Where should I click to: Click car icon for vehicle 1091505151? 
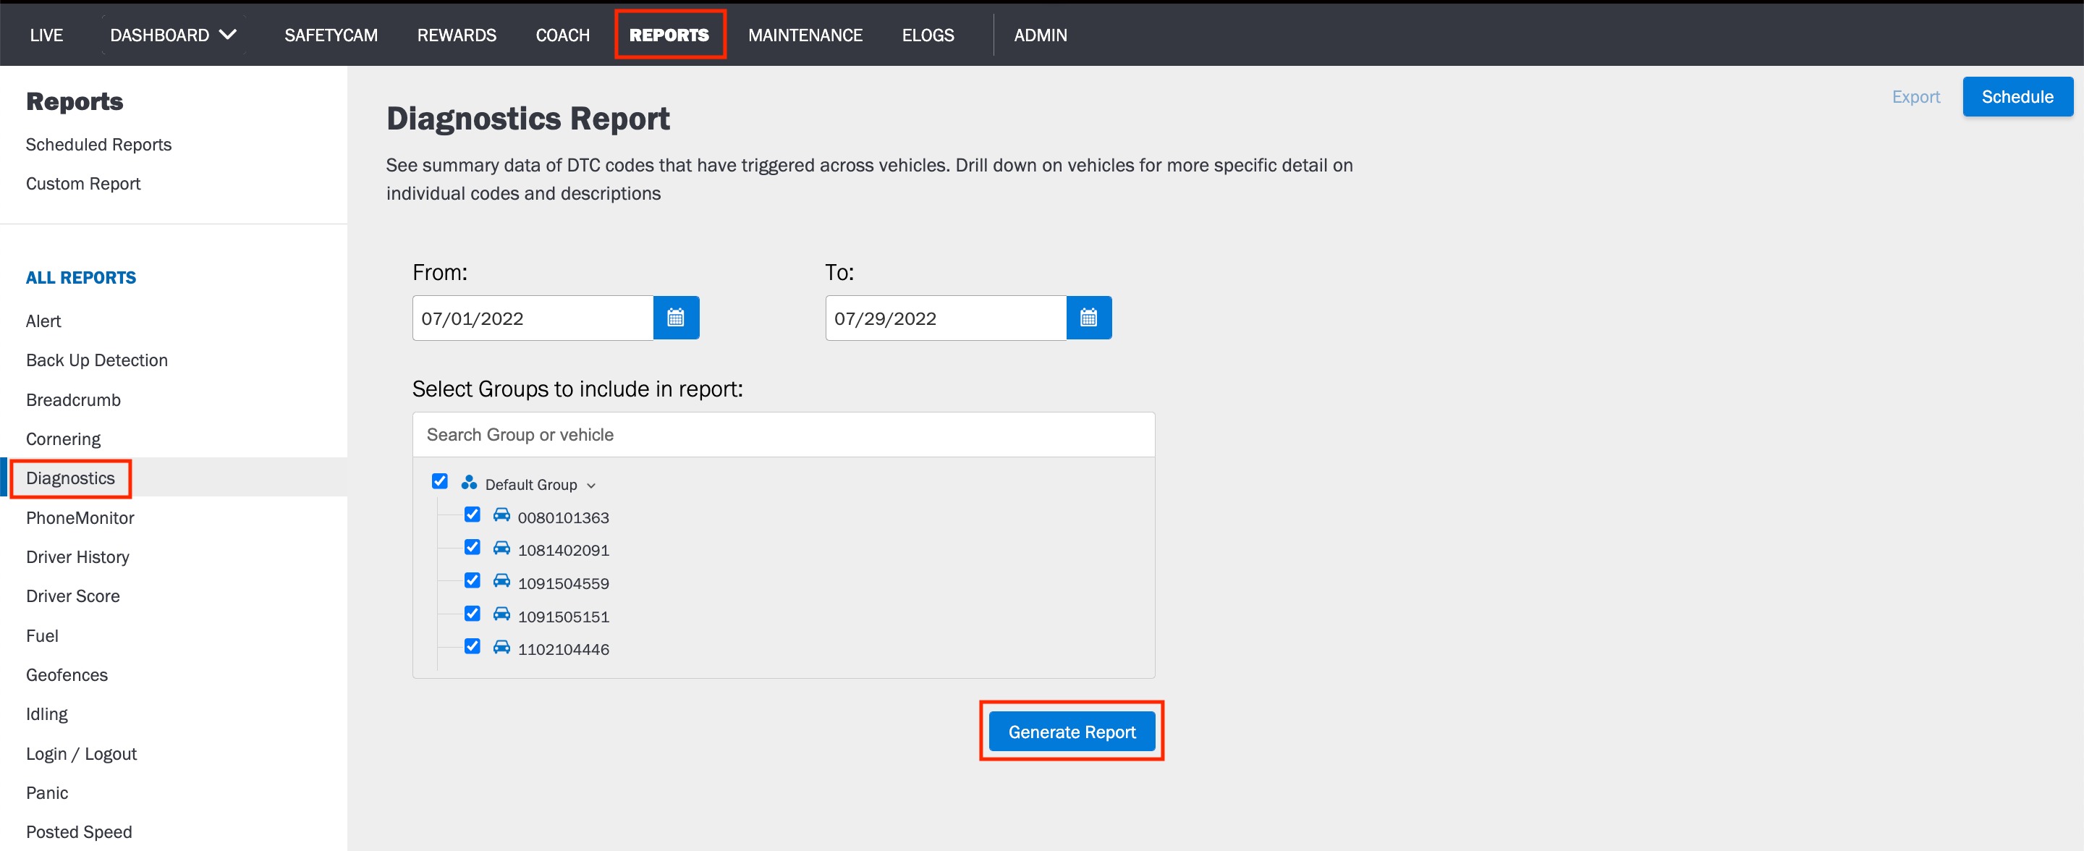[x=501, y=614]
